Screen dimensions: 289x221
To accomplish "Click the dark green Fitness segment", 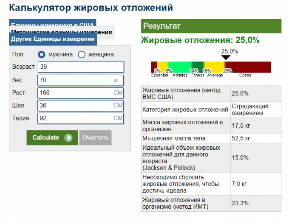I will 198,67.
